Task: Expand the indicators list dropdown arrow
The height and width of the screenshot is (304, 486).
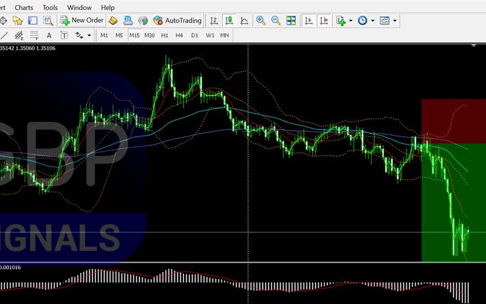Action: coord(351,21)
